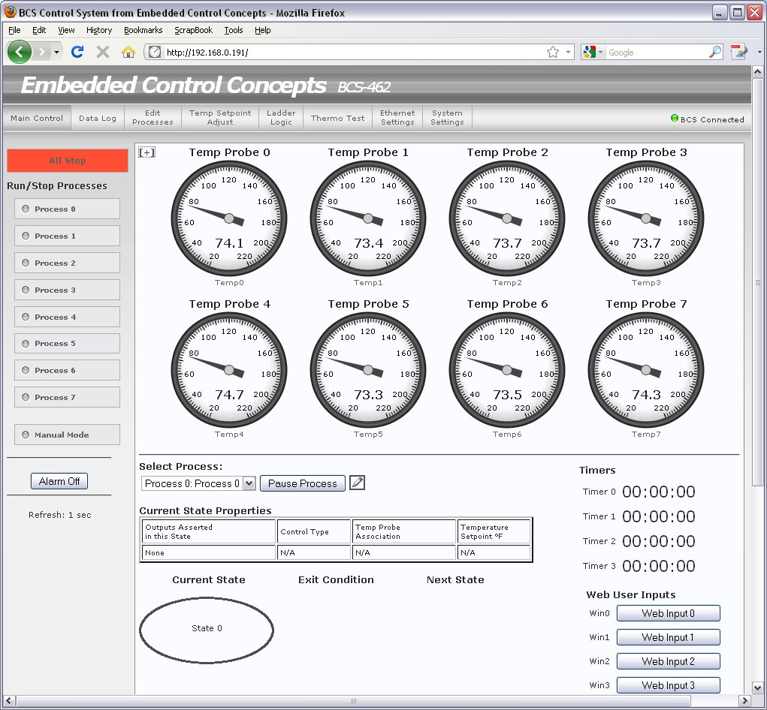Click the Web Input 0 button

click(668, 613)
